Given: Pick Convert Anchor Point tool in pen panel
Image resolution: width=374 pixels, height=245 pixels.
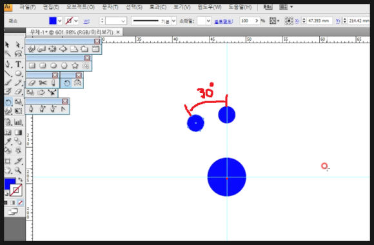Looking at the screenshot, I should pos(63,109).
